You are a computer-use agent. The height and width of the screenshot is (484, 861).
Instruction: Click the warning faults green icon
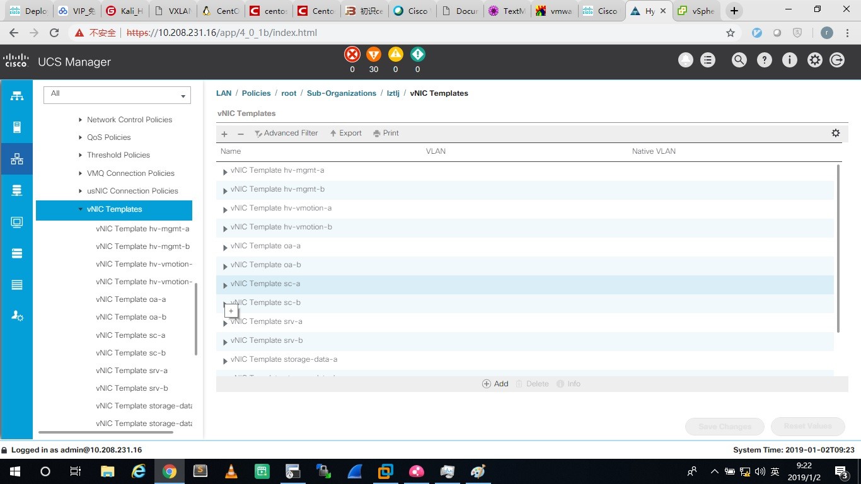[417, 54]
